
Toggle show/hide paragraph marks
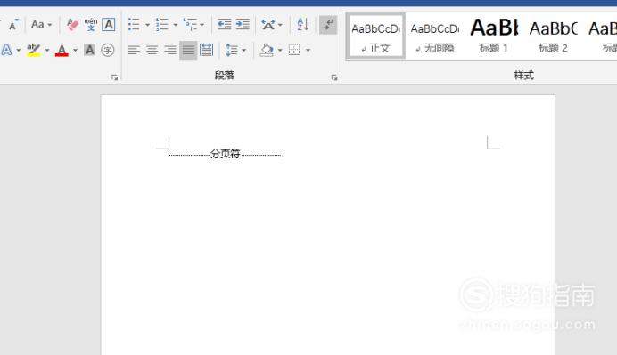tap(328, 25)
